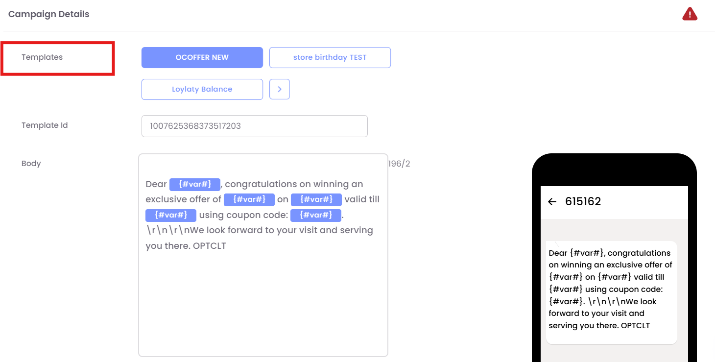Pick the Loylaty Balance template
Image resolution: width=715 pixels, height=362 pixels.
202,89
